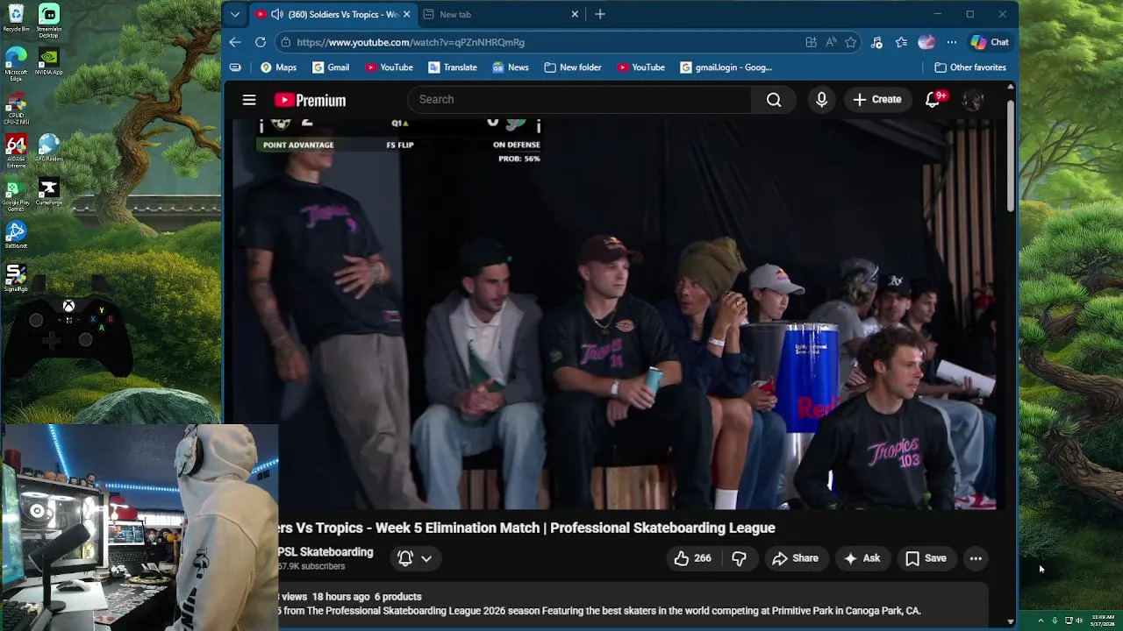Image resolution: width=1123 pixels, height=631 pixels.
Task: Close the YouTube video tab
Action: coord(406,14)
